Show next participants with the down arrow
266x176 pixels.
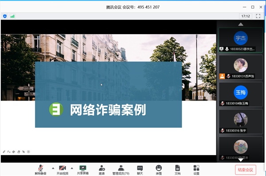(x=241, y=160)
